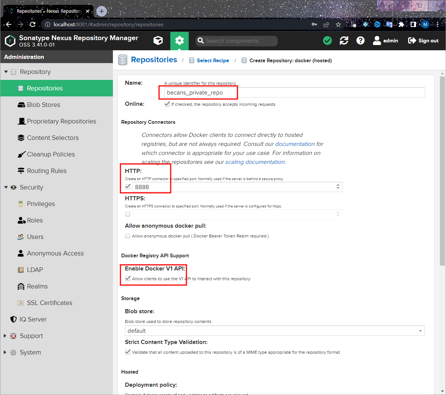Viewport: 446px width, 395px height.
Task: Decrease the HTTP port with the stepper down arrow
Action: [338, 189]
